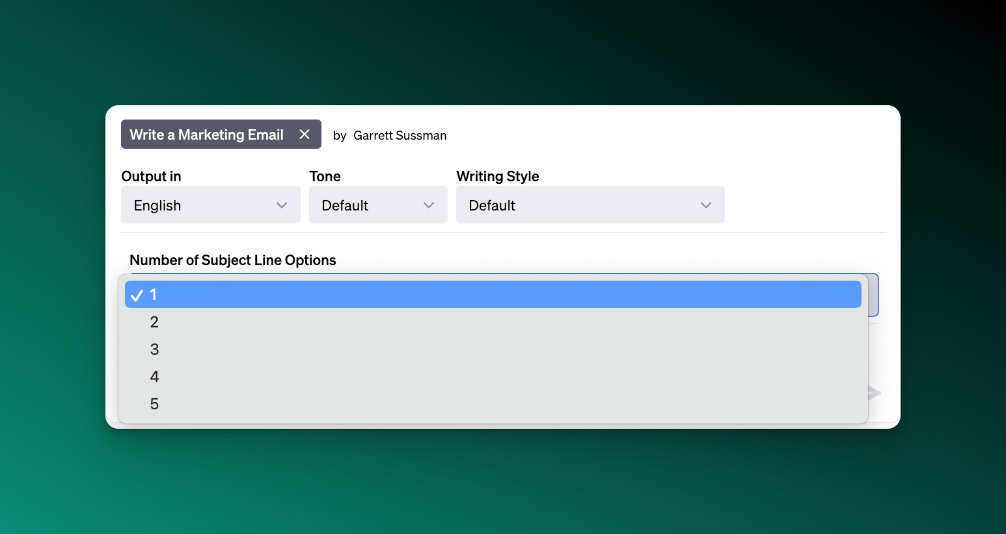Click the Number of Subject Line Options label
Viewport: 1006px width, 534px height.
pyautogui.click(x=232, y=261)
